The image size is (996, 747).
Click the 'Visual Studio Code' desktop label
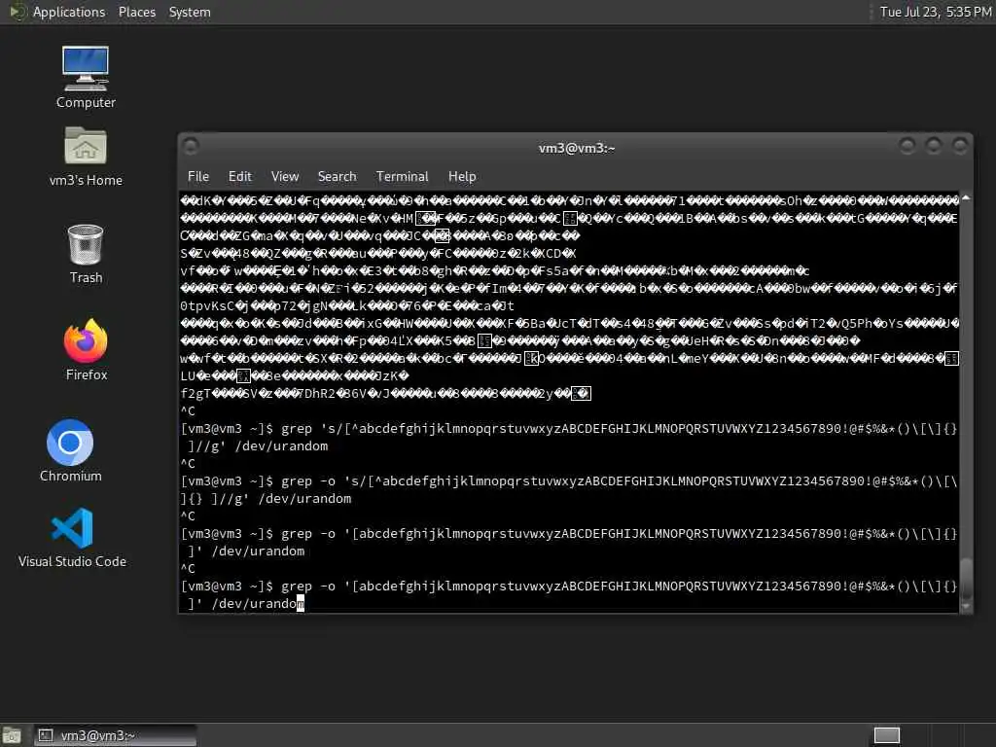tap(72, 561)
